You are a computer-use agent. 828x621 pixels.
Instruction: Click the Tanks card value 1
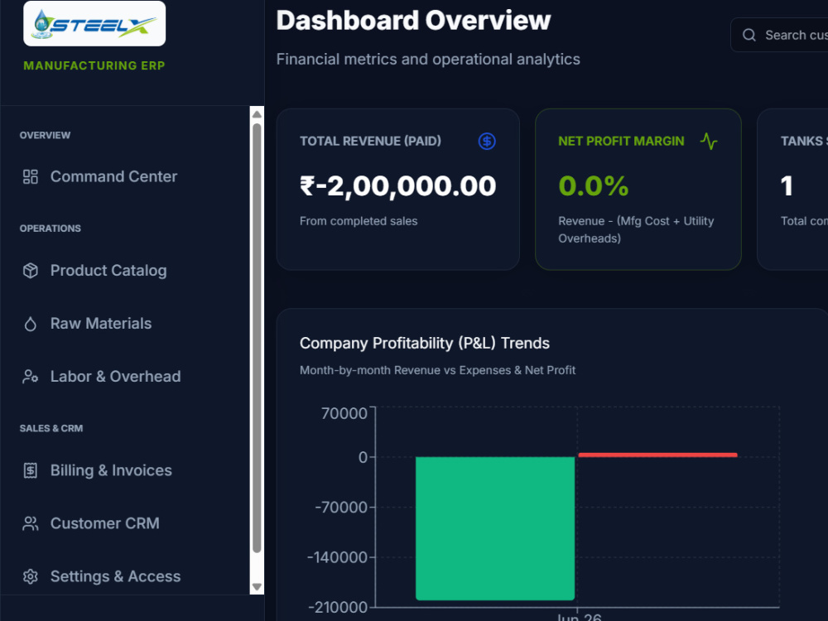(x=787, y=185)
